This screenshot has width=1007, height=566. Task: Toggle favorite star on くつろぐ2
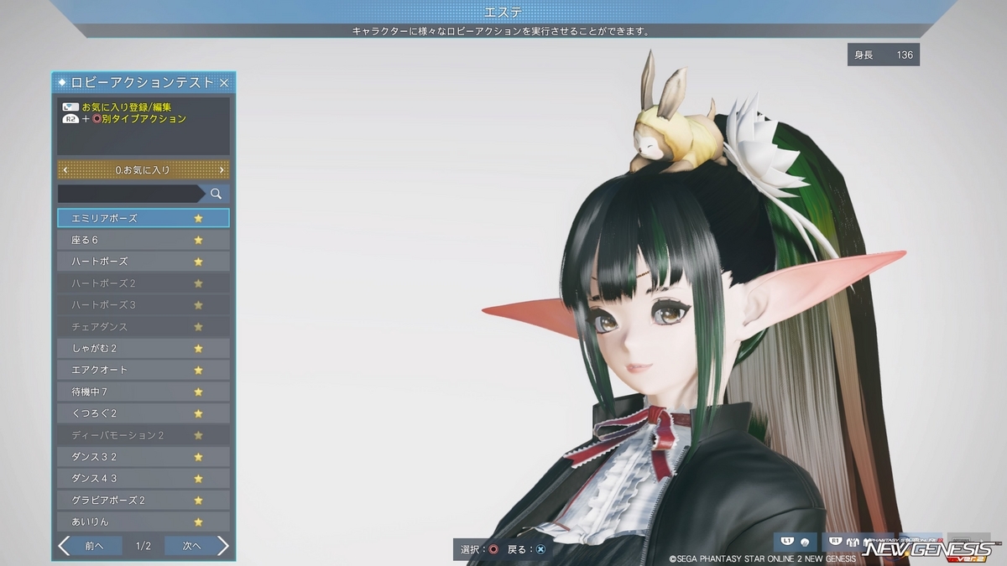(199, 413)
